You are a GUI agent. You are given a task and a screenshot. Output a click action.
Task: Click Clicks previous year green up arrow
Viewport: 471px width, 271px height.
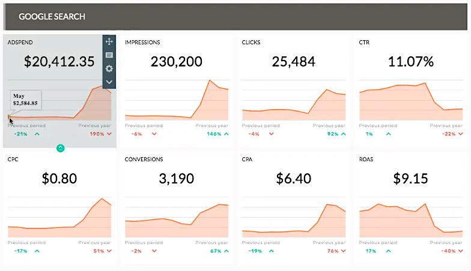[342, 134]
